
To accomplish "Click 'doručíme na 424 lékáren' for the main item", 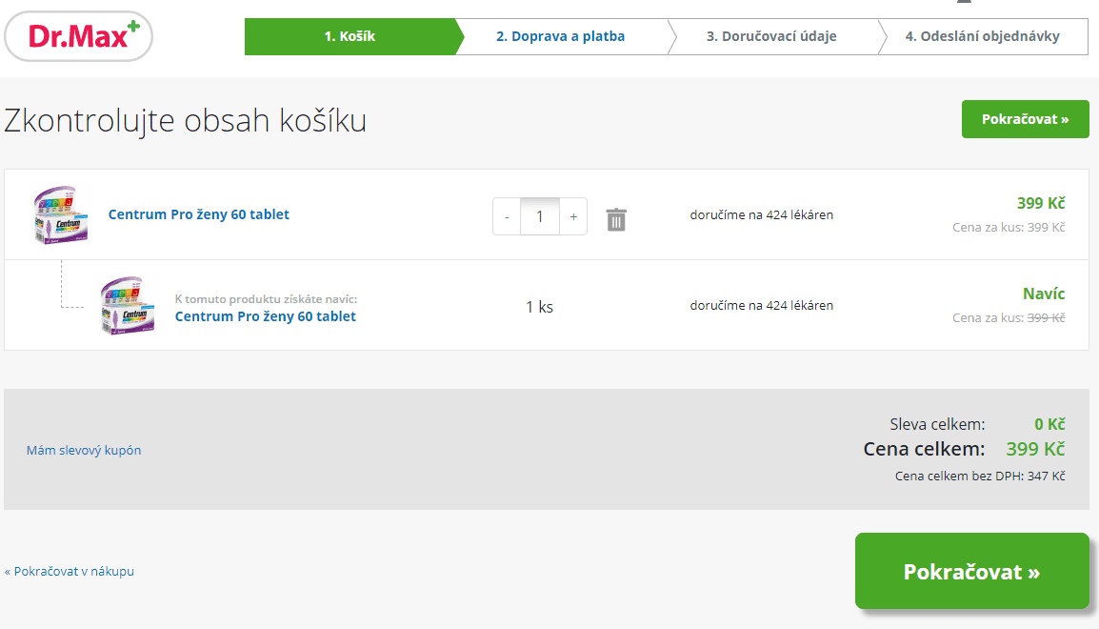I will pyautogui.click(x=762, y=213).
